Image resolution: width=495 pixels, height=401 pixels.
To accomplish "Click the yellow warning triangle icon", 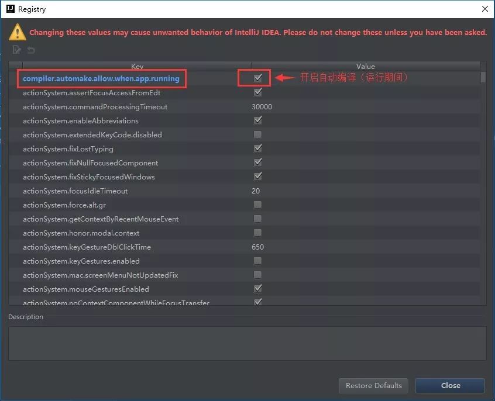I will pyautogui.click(x=16, y=32).
